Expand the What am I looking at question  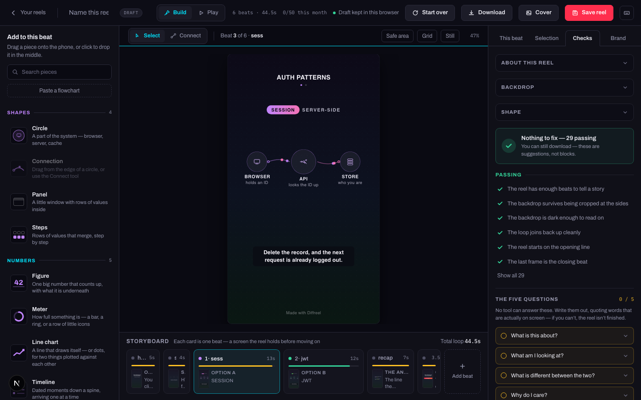(x=564, y=356)
